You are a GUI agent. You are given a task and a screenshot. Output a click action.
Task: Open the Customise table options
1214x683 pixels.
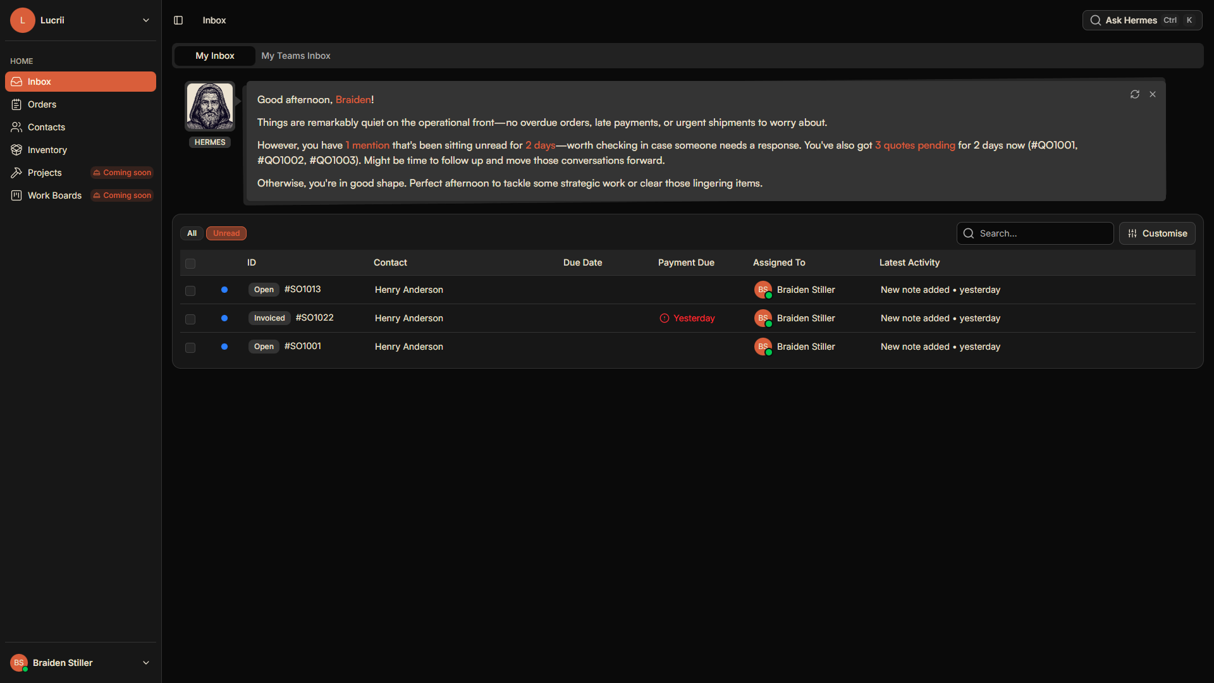1157,233
